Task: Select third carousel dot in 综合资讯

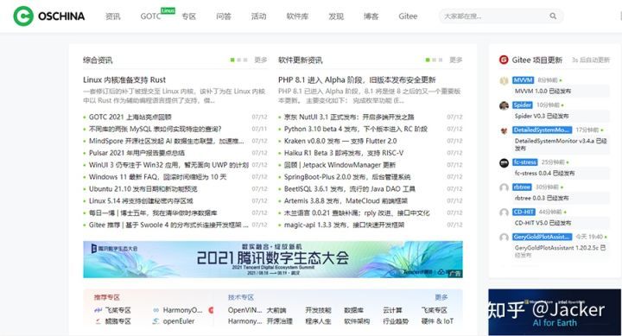Action: 245,60
